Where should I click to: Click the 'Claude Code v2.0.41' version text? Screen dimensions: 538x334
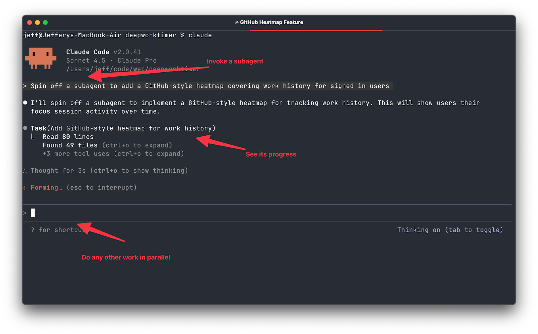[104, 52]
